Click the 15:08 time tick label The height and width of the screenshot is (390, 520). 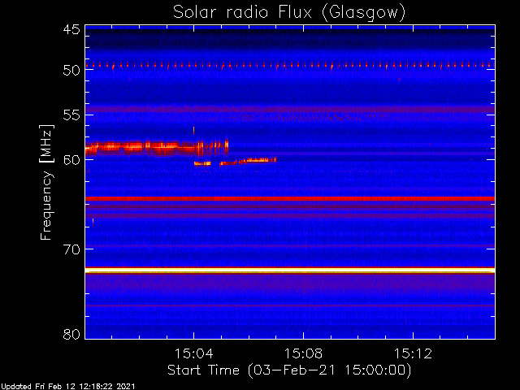click(x=303, y=353)
